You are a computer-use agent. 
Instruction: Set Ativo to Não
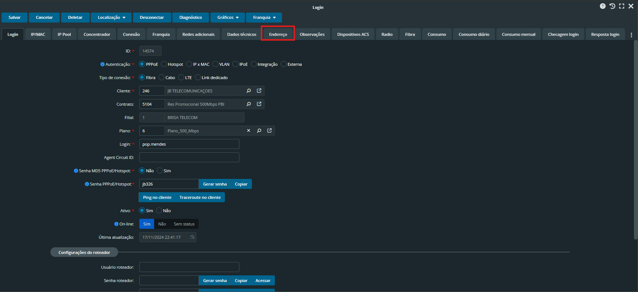159,211
